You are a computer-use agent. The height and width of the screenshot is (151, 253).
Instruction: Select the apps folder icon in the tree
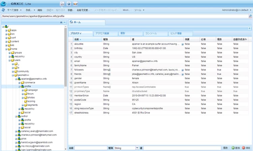tap(9, 30)
